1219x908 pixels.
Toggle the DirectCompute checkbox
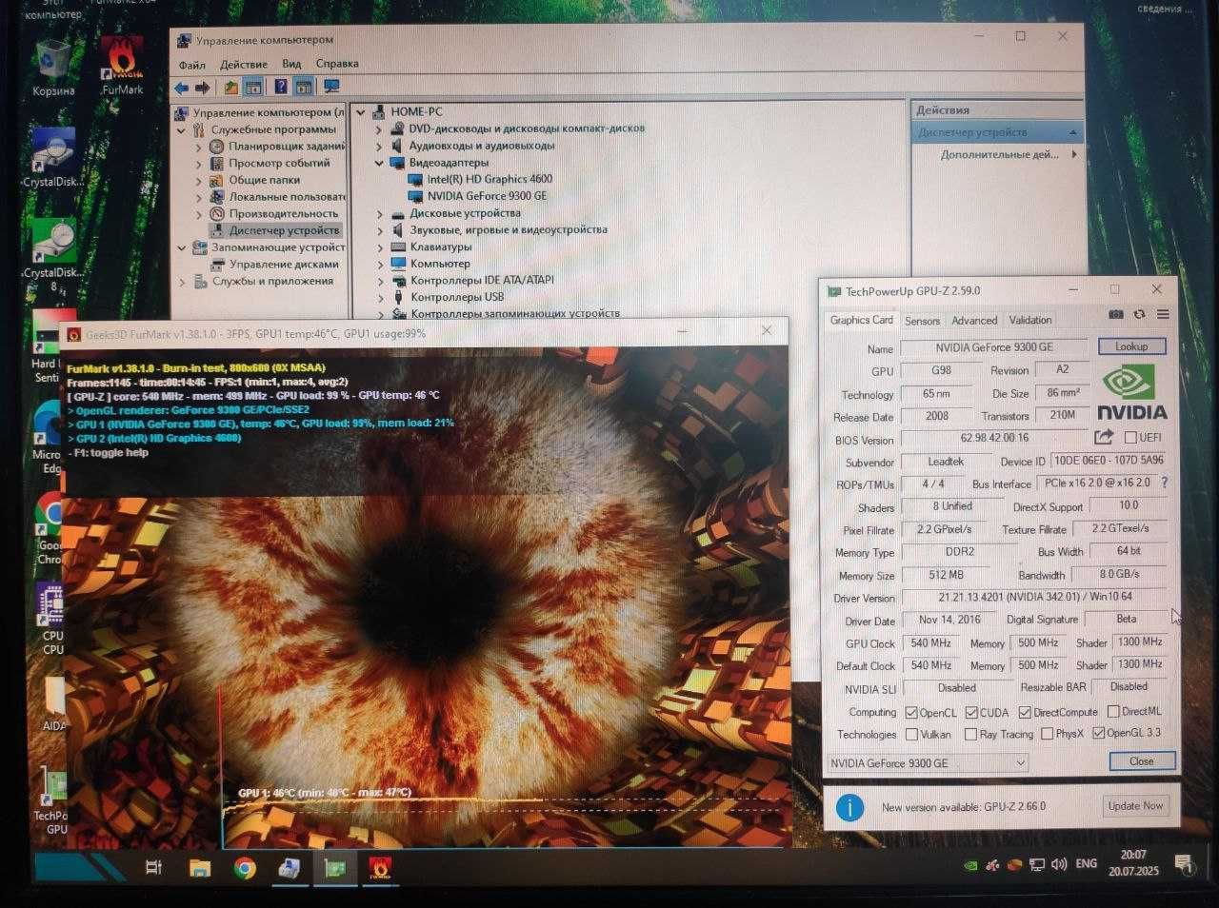(1025, 712)
